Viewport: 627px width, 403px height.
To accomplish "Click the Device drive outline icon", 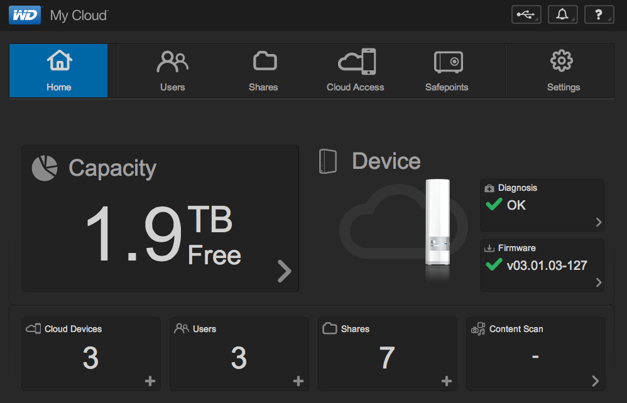I will click(x=328, y=161).
